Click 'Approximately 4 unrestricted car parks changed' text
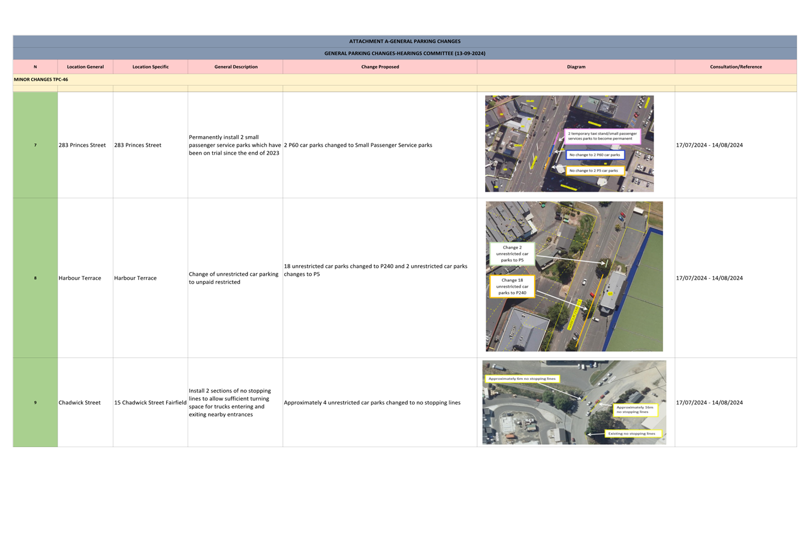 (x=372, y=403)
